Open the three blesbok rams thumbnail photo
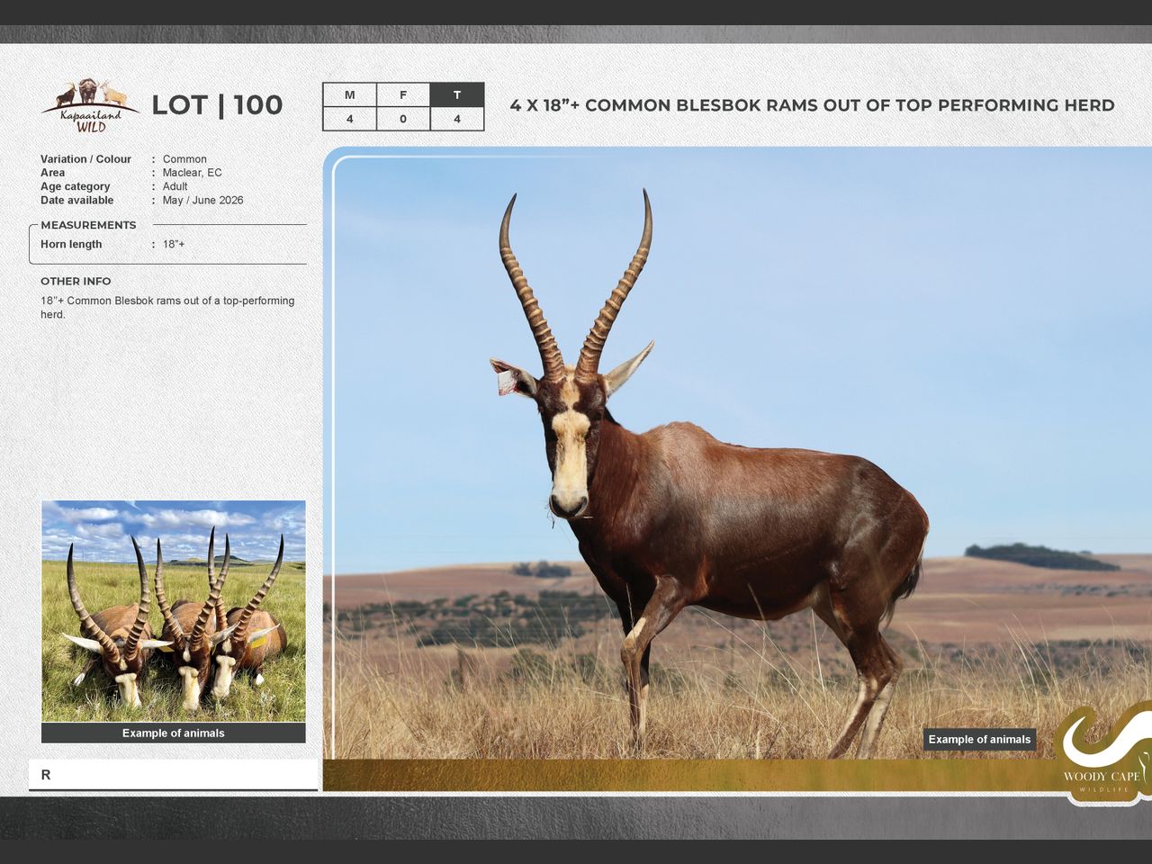The height and width of the screenshot is (864, 1152). pyautogui.click(x=174, y=610)
